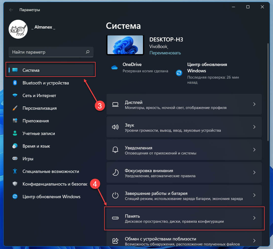The width and height of the screenshot is (273, 249).
Task: Open the Дисплей settings card
Action: coord(184,104)
